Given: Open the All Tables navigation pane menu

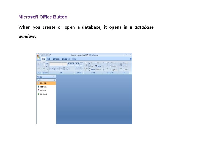Looking at the screenshot, I should [53, 77].
